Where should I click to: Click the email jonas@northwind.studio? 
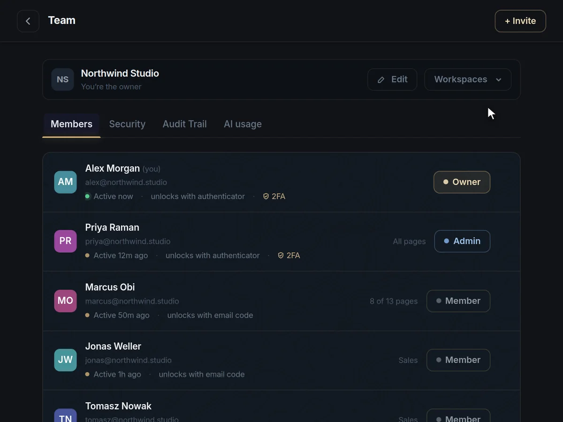(129, 360)
